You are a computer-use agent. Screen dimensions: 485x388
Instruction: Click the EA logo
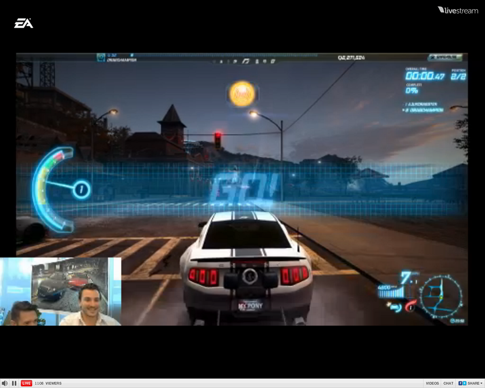coord(24,23)
